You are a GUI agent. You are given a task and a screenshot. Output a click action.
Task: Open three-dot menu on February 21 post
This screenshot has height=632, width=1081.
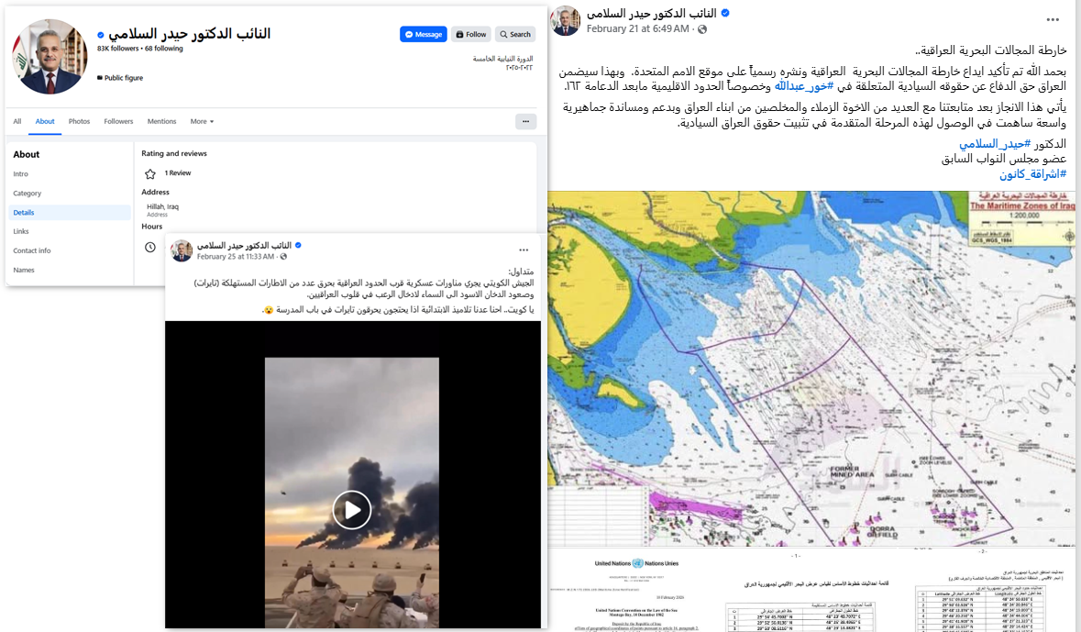coord(1053,19)
